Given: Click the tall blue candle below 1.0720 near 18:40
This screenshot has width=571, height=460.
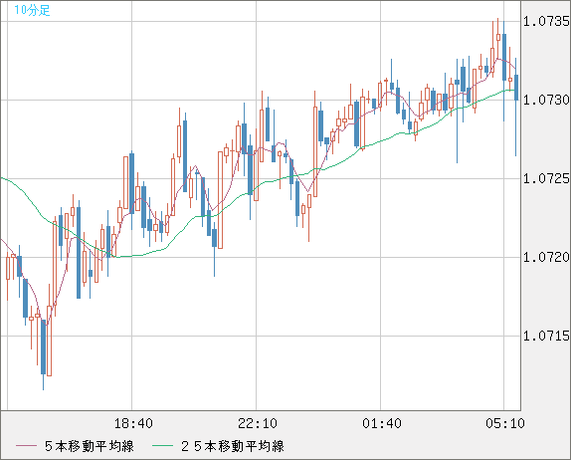Looking at the screenshot, I should pyautogui.click(x=79, y=253).
